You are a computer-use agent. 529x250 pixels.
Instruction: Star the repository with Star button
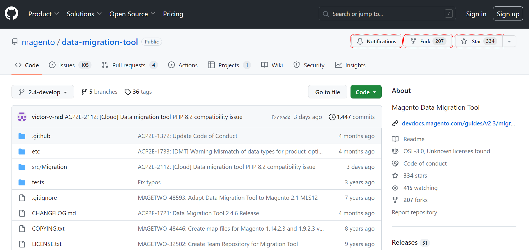point(479,41)
